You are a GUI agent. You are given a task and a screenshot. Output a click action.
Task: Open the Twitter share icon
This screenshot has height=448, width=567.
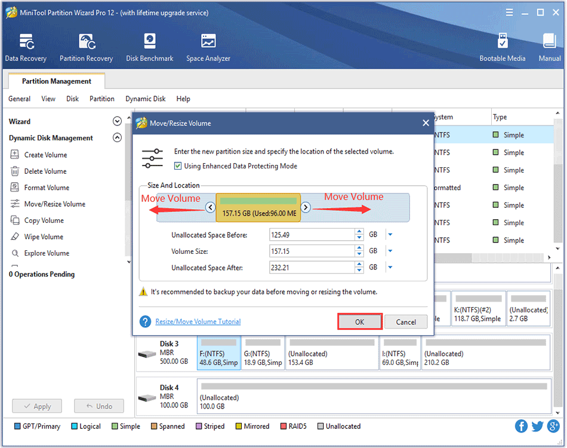537,426
